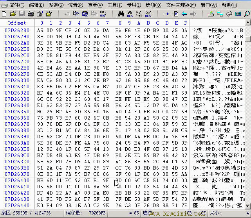Click first byte BB at row 07D26400
This screenshot has width=251, height=218.
(x=40, y=180)
